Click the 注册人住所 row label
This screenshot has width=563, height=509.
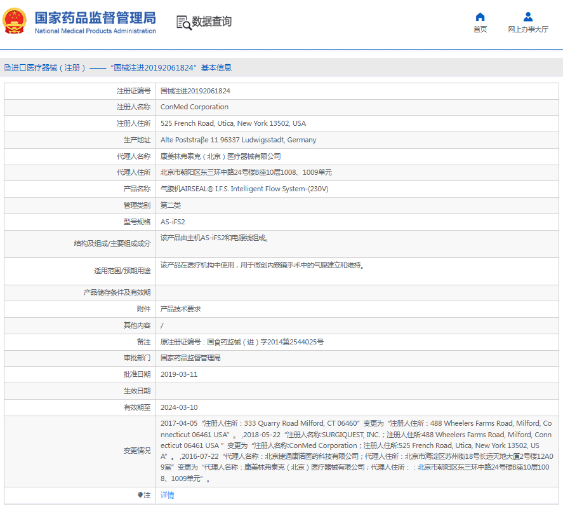(133, 123)
